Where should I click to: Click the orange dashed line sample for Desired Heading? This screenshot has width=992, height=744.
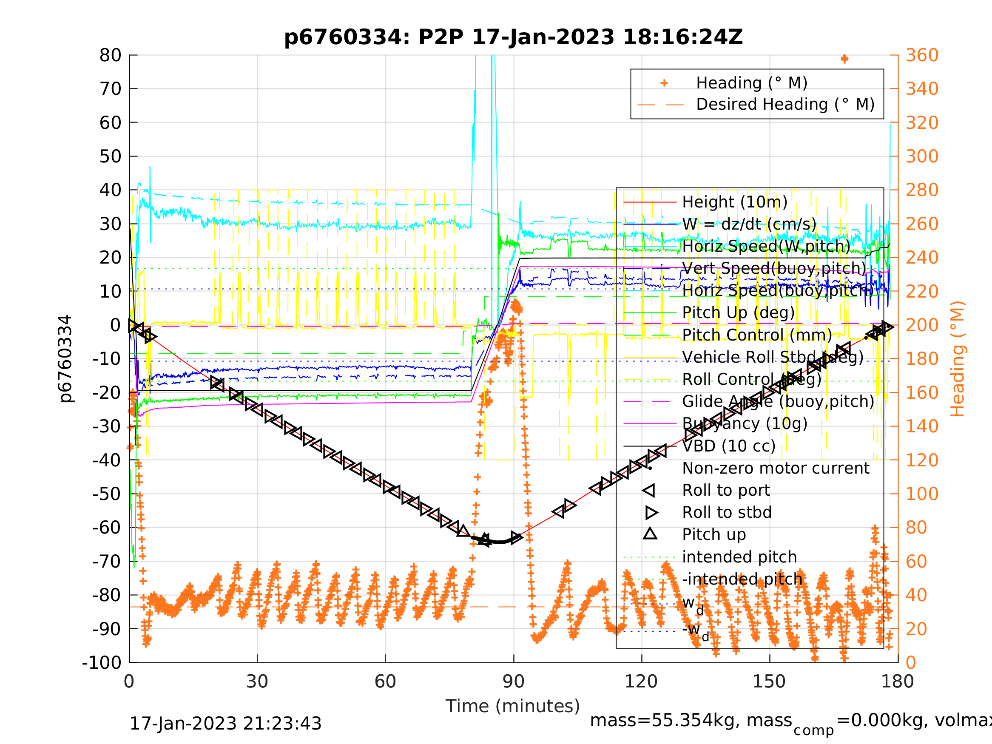tap(661, 105)
